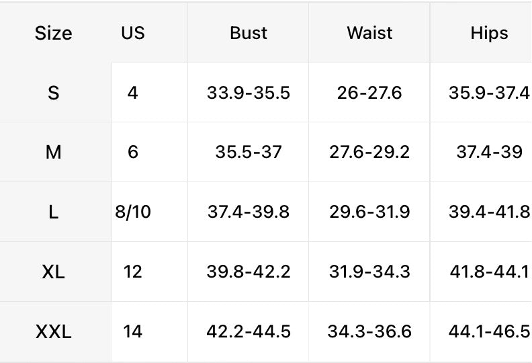Screen dimensions: 532x363
Task: Select hips measurement 37.4-39
Action: 489,153
